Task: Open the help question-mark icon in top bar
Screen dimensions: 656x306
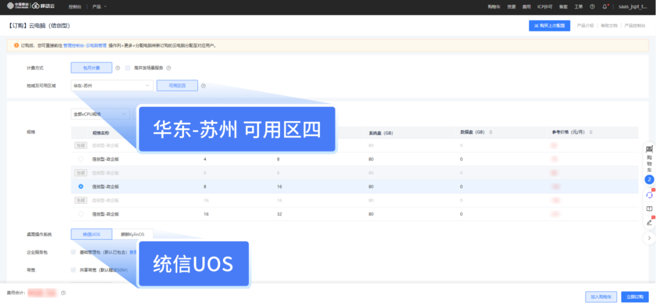Action: coord(592,7)
